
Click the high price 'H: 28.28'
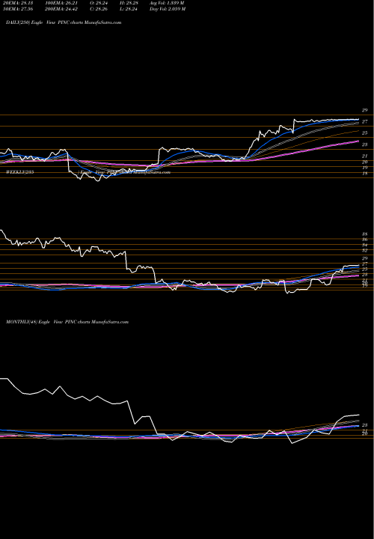[x=128, y=3]
